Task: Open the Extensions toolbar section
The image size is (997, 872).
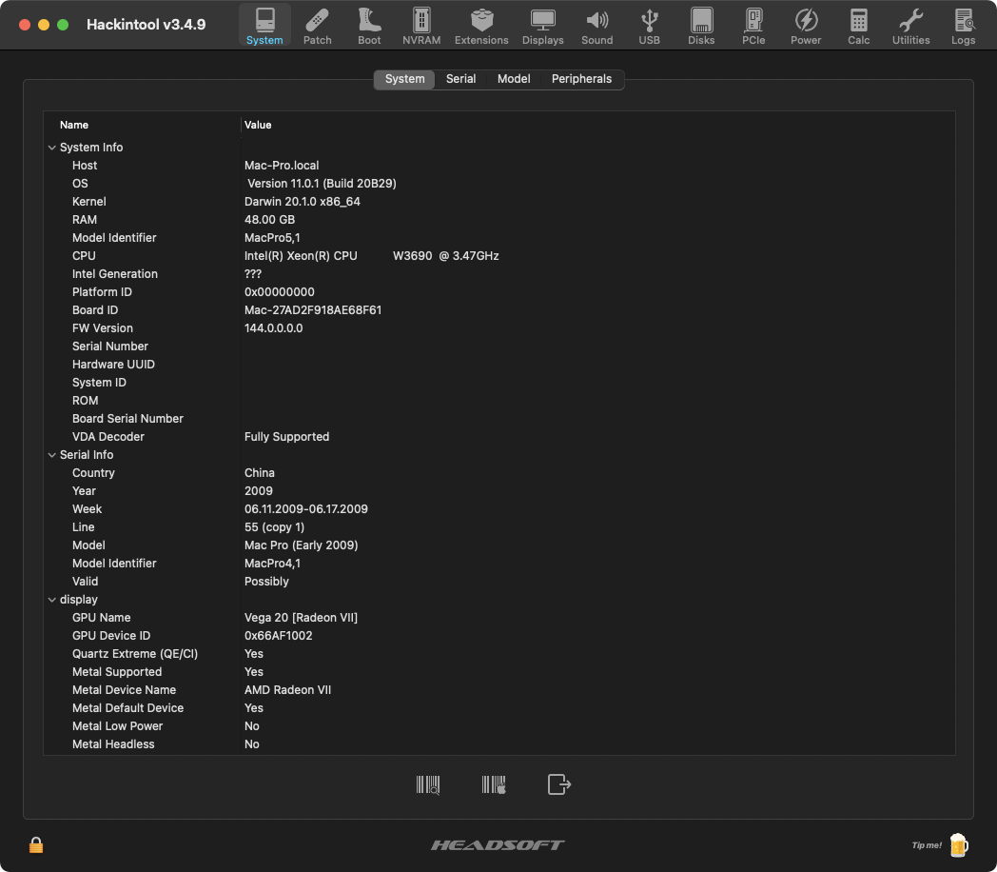Action: tap(481, 26)
